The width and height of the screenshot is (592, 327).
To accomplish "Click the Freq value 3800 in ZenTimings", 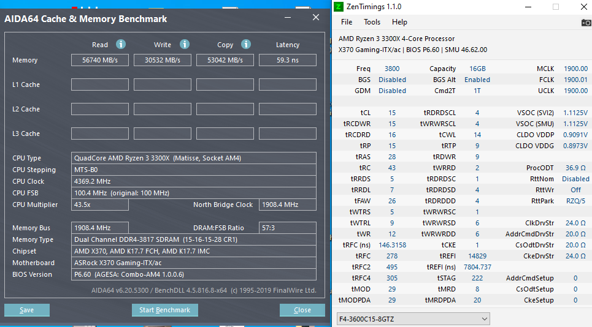I will pyautogui.click(x=392, y=69).
